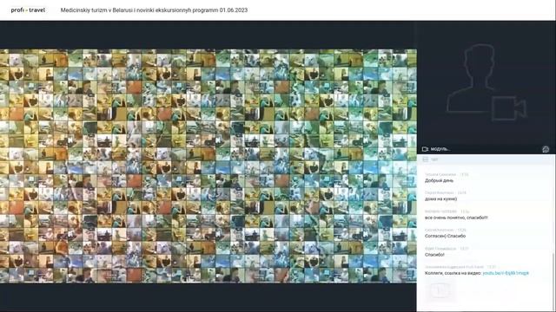Select the message все очень понятно, спасибо!!!
The width and height of the screenshot is (556, 312).
click(456, 218)
